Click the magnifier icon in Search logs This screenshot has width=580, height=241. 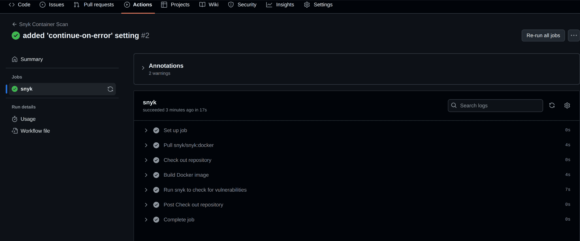click(454, 105)
